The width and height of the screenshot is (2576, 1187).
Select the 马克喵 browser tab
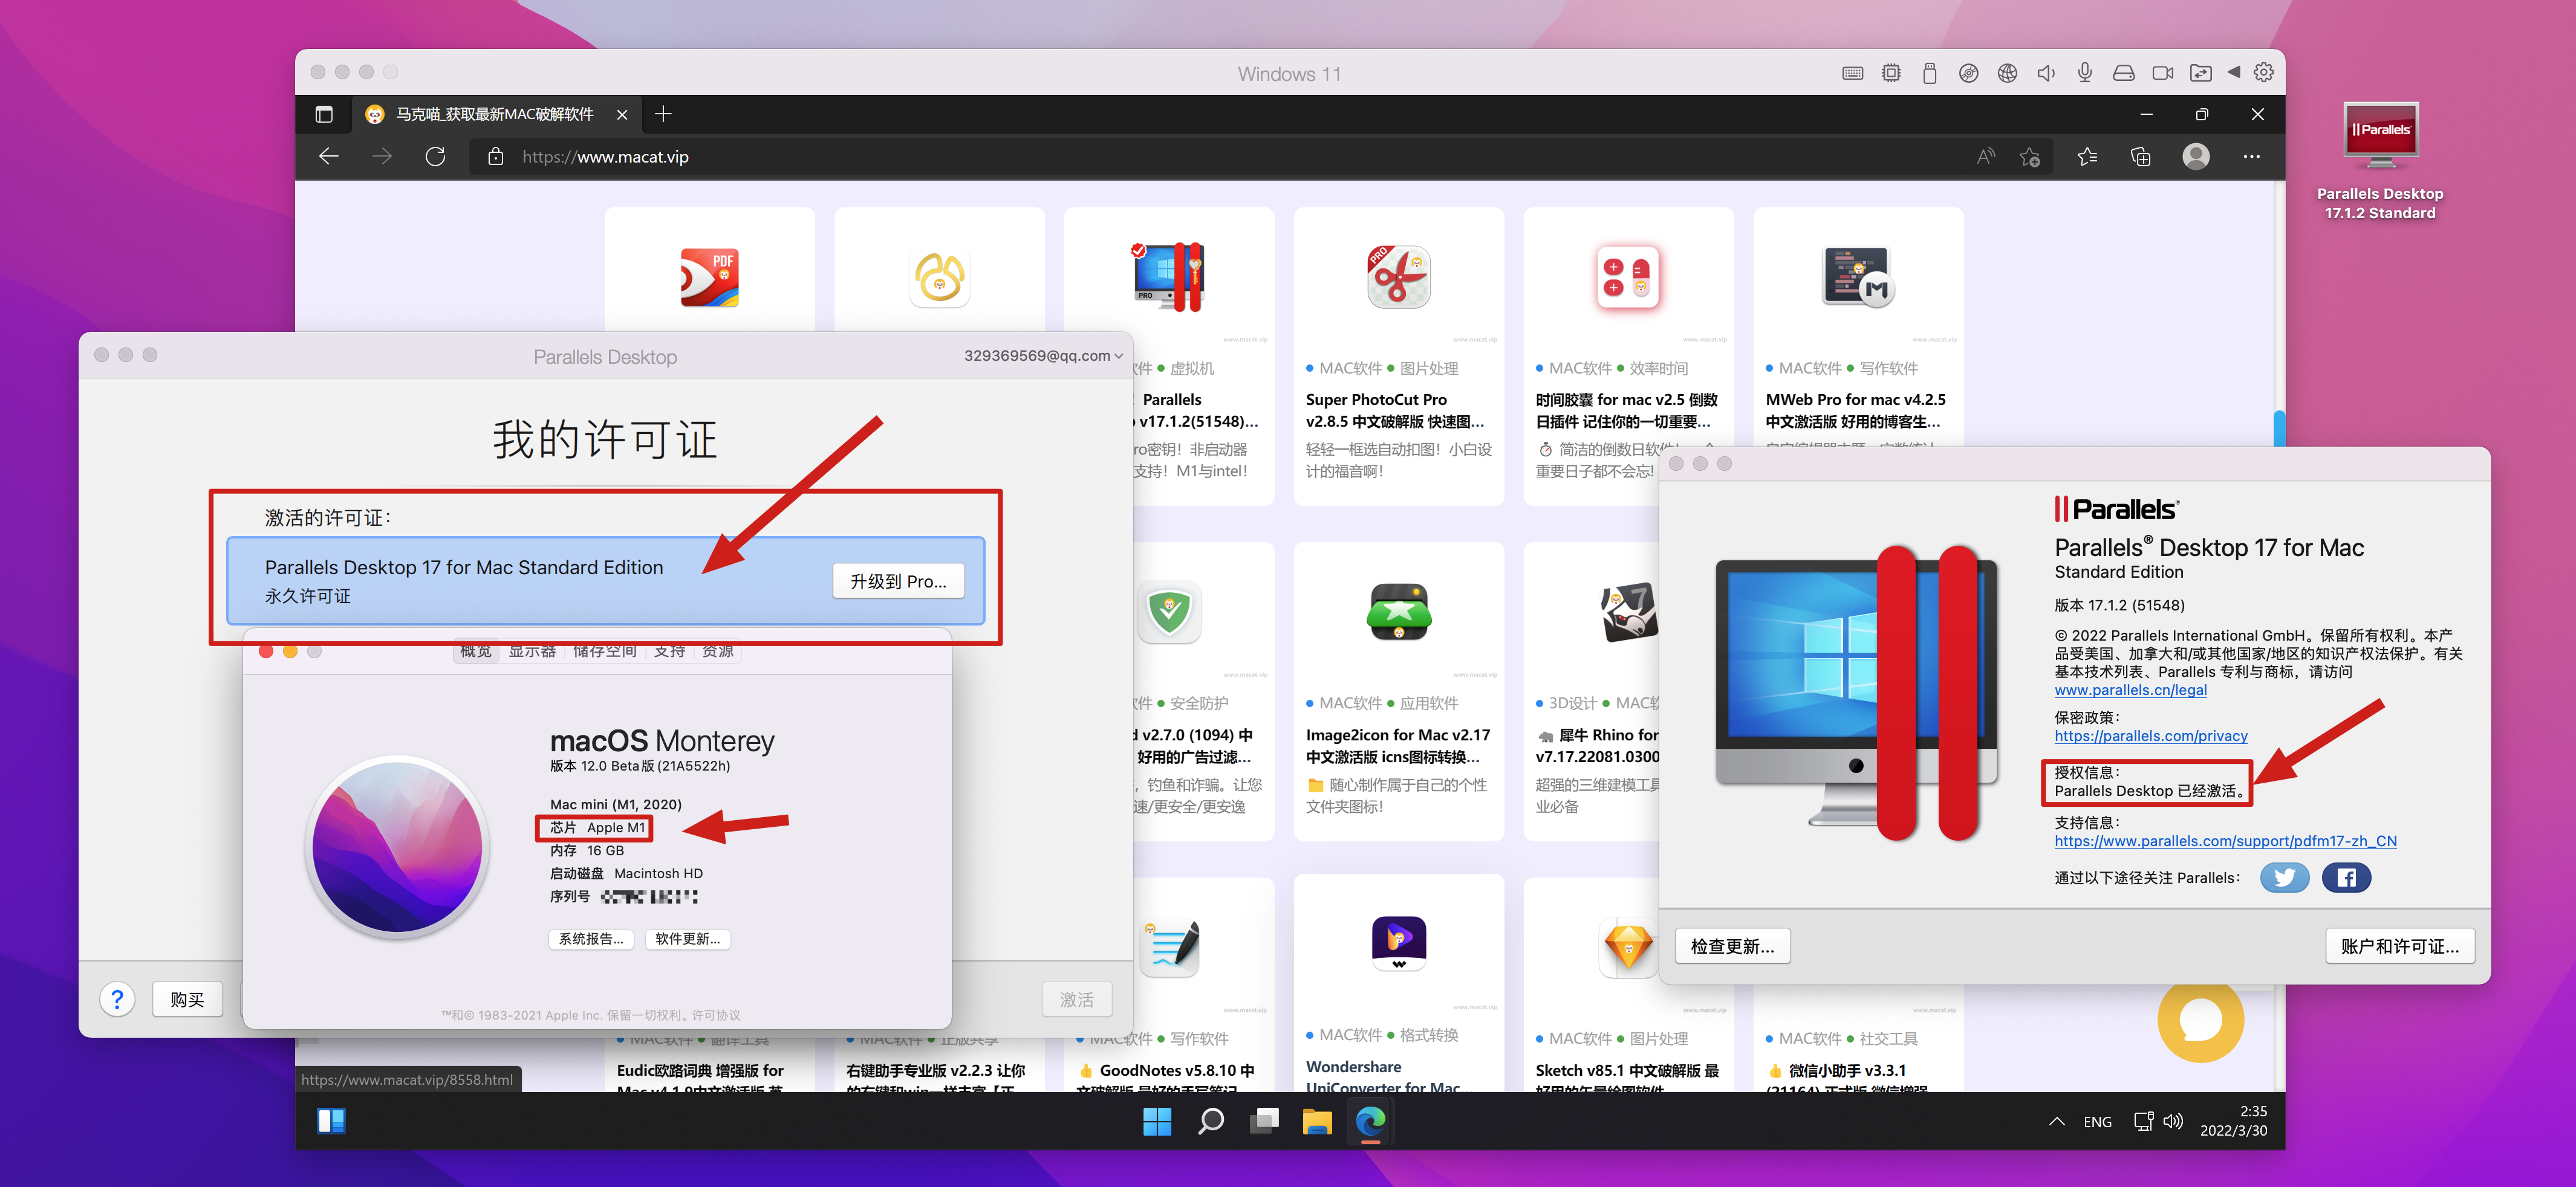(495, 114)
